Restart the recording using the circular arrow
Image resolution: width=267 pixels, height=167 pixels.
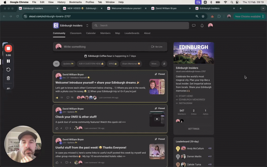8,69
